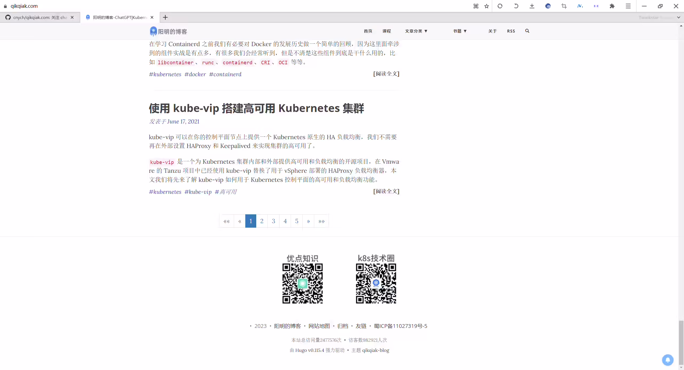Go to pagination page 5
The height and width of the screenshot is (370, 684).
(297, 221)
